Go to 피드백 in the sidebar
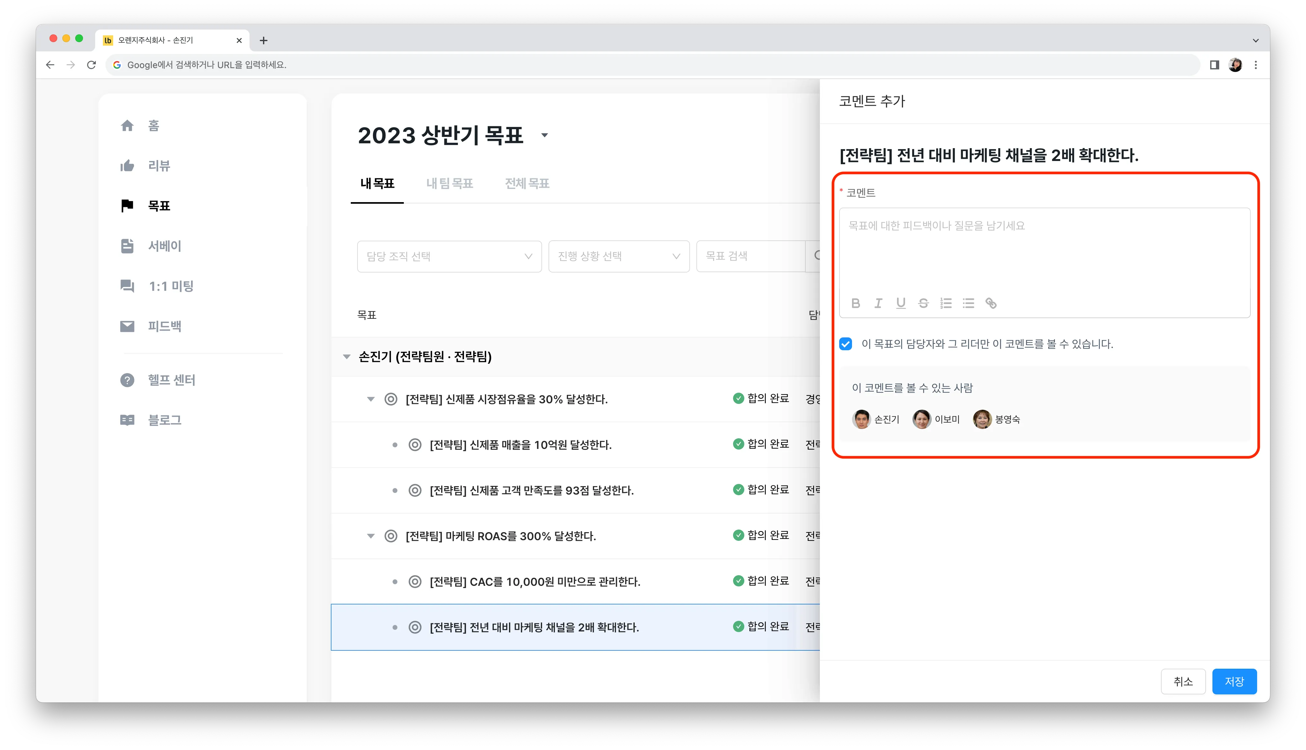1306x750 pixels. 164,326
